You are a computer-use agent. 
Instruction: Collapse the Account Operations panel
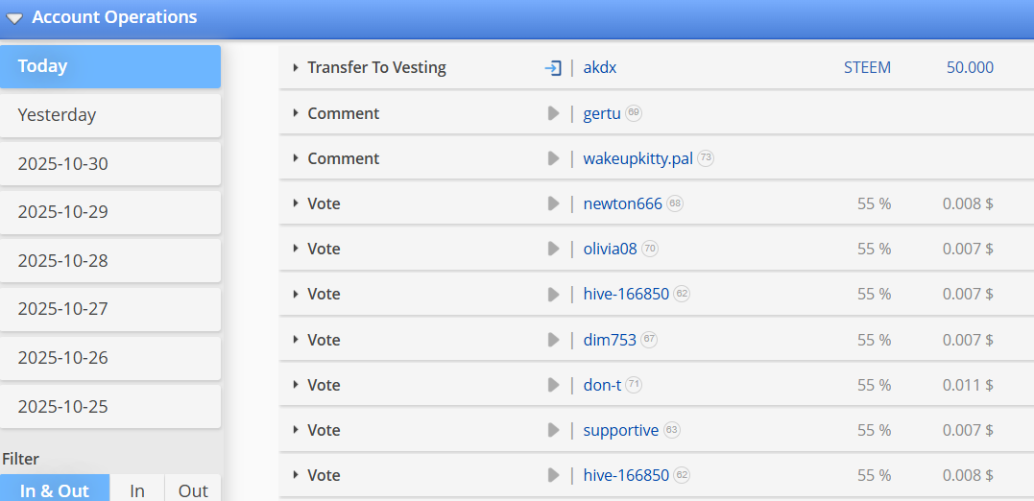[14, 18]
